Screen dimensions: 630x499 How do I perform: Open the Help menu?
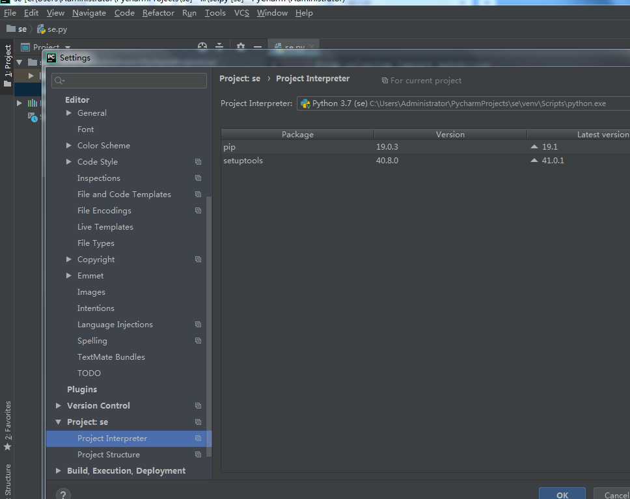pyautogui.click(x=304, y=13)
